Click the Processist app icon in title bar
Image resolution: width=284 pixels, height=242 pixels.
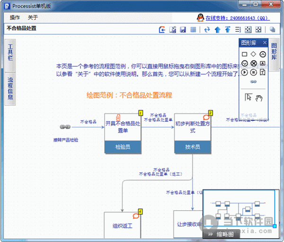(x=7, y=6)
